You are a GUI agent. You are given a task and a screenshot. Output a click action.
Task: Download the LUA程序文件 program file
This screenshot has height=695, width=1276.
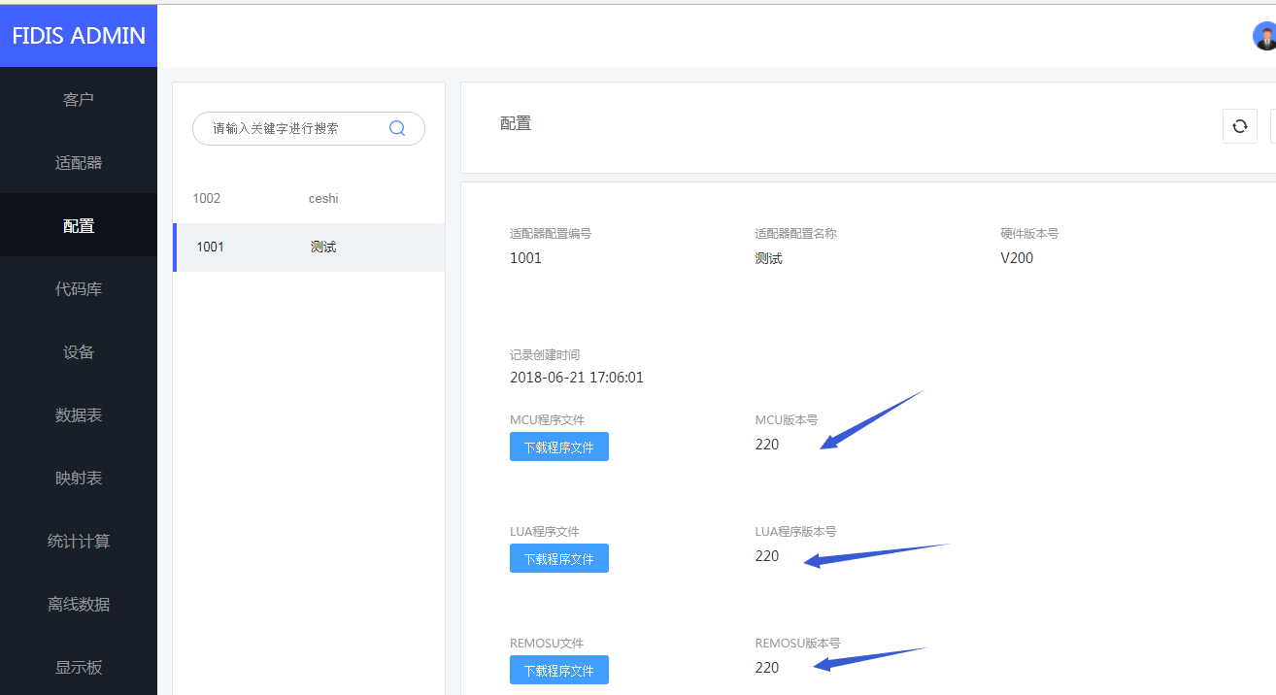click(x=559, y=559)
